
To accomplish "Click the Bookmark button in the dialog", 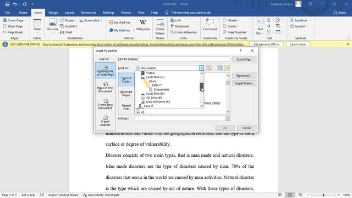I will tap(244, 76).
